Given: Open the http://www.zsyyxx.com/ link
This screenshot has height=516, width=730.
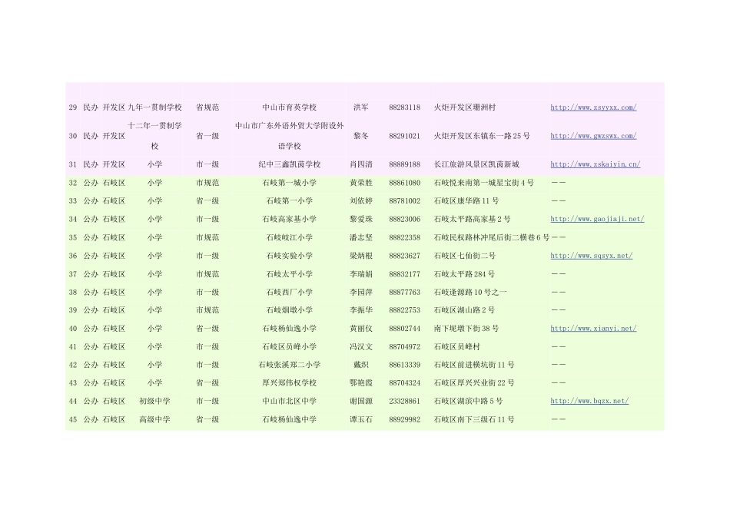Looking at the screenshot, I should pyautogui.click(x=593, y=107).
